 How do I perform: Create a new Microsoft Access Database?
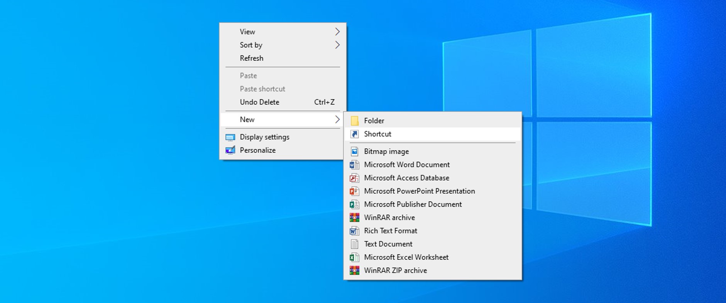point(433,178)
